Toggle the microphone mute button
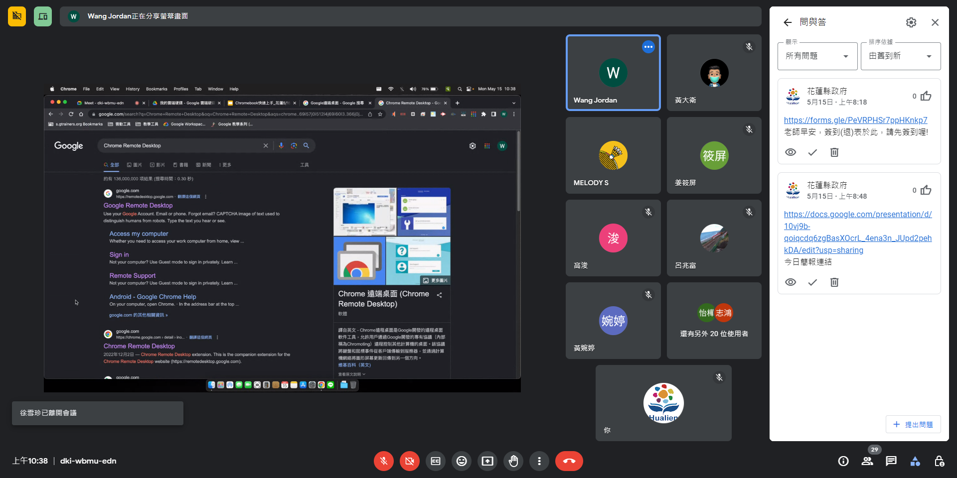This screenshot has height=478, width=957. pos(384,461)
